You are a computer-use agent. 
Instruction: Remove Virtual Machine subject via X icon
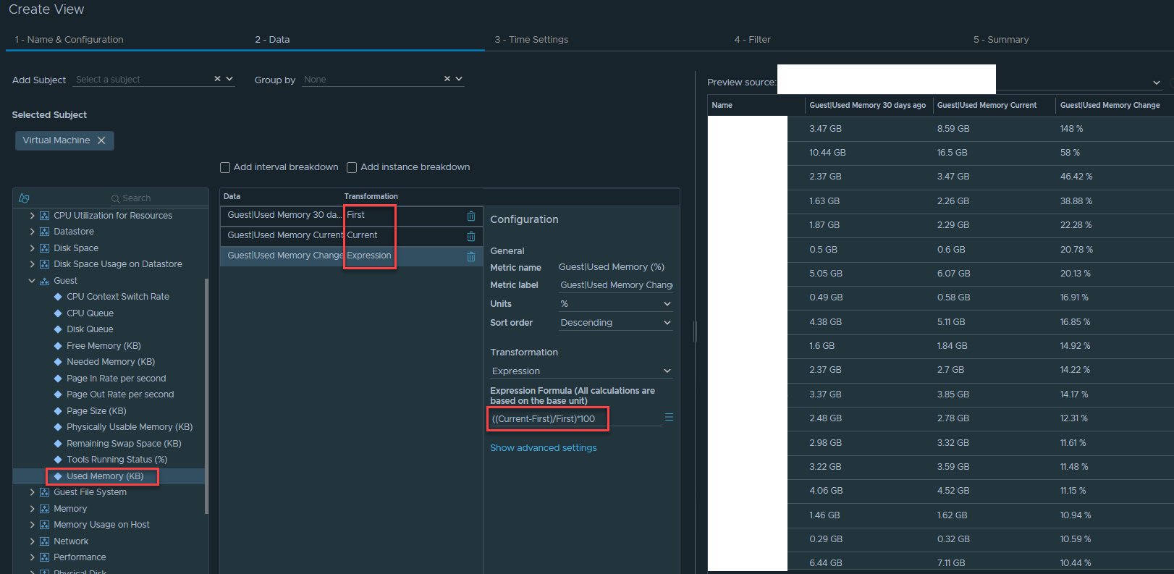[x=101, y=140]
